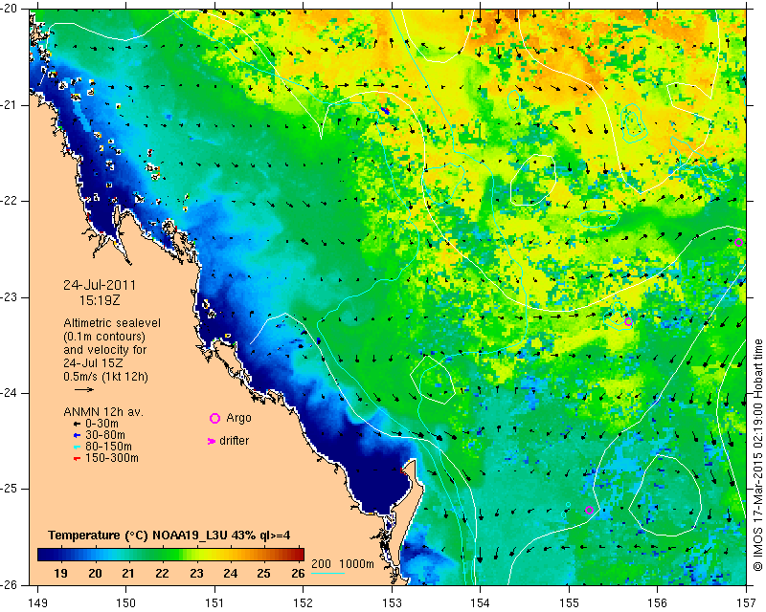Click the "-21" latitude axis label
Viewport: 766px width, 612px height.
click(10, 105)
